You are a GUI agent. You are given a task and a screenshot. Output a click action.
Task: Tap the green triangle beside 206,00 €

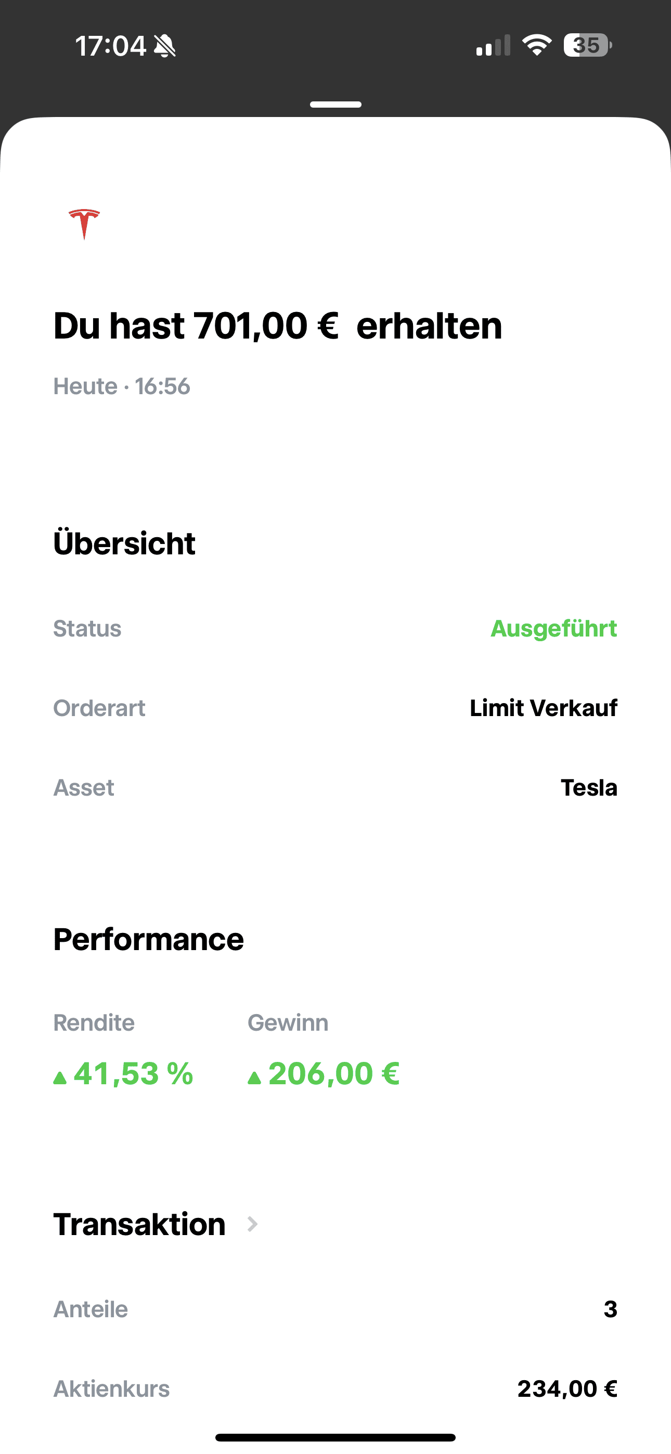tap(254, 1078)
